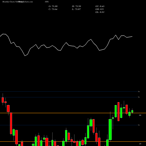Click the right end of the white indicator line
Screen dimensions: 146x146
coord(132,36)
